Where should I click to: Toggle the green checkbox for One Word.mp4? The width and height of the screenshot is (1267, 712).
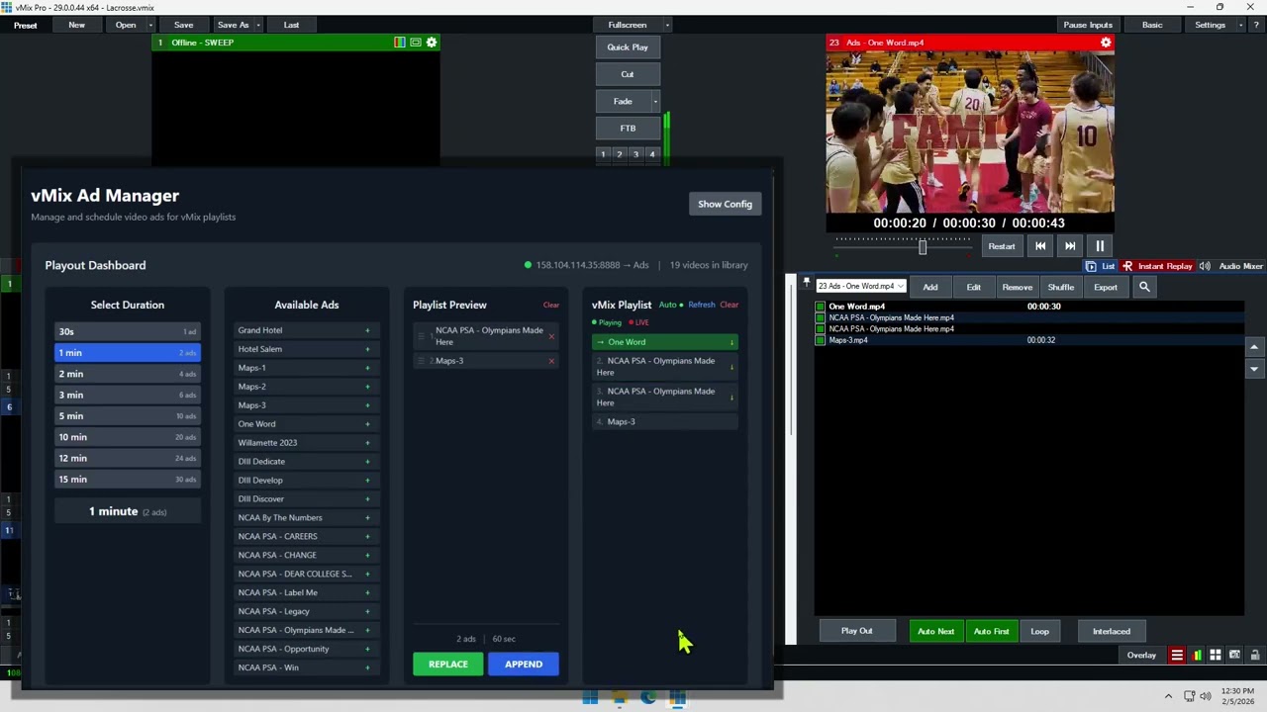(821, 307)
